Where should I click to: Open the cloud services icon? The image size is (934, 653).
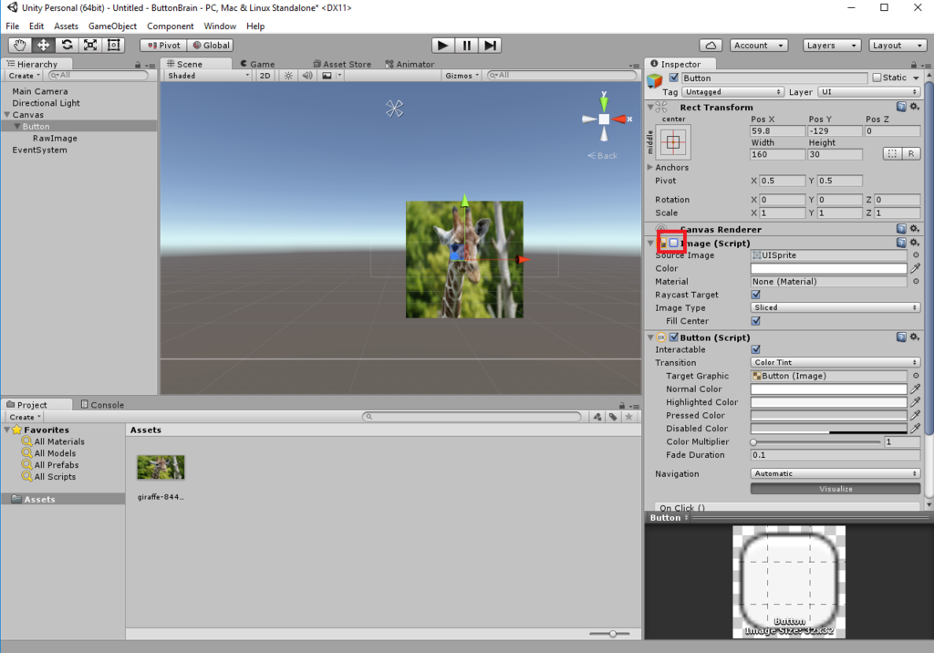[711, 46]
